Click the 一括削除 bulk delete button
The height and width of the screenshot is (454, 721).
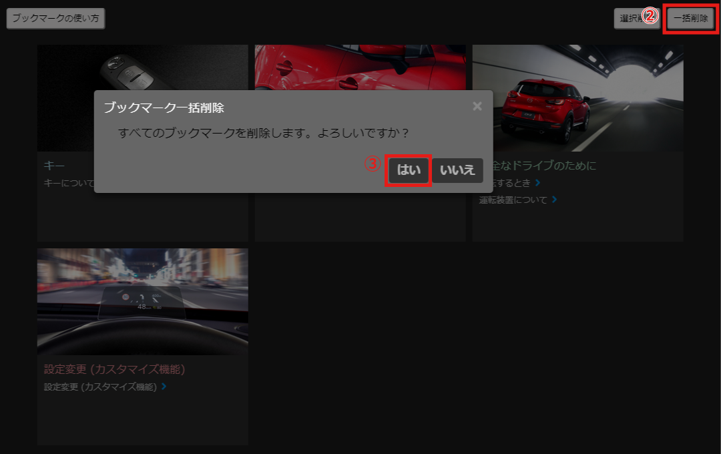[x=690, y=19]
